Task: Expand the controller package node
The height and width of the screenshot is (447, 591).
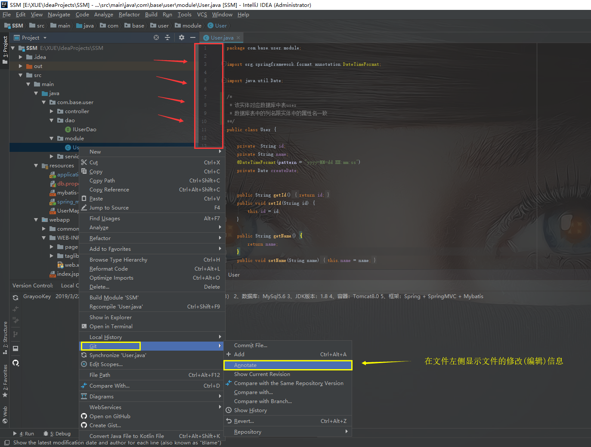Action: [52, 111]
